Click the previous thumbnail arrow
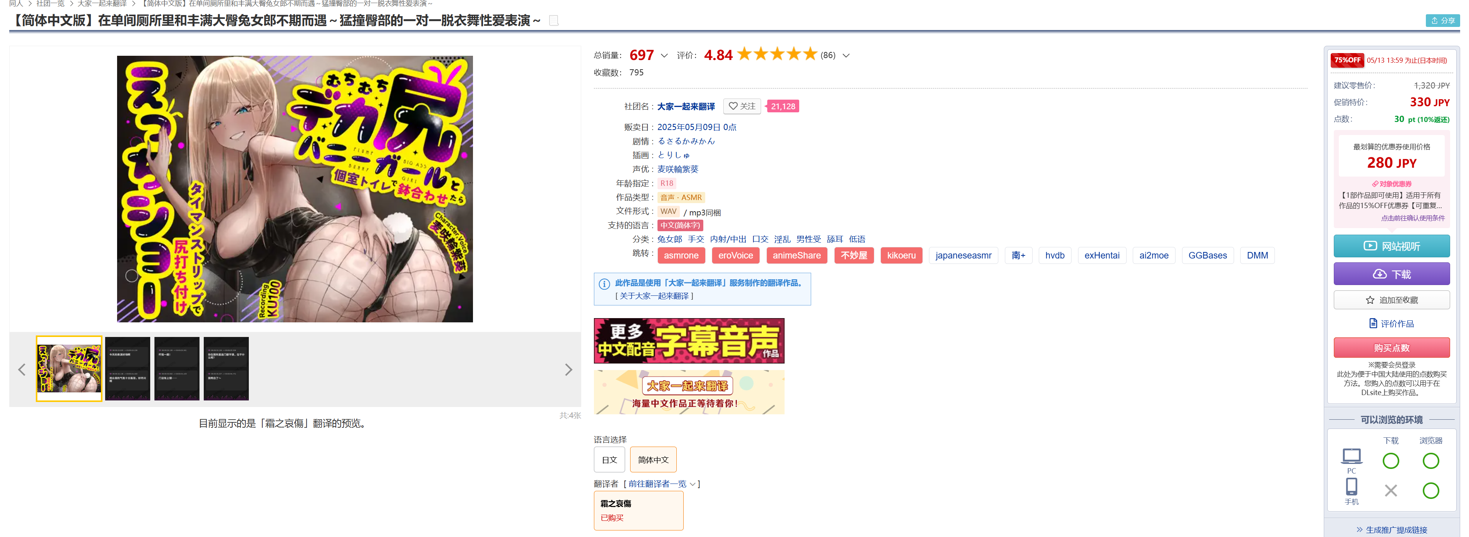The width and height of the screenshot is (1469, 537). (x=22, y=370)
